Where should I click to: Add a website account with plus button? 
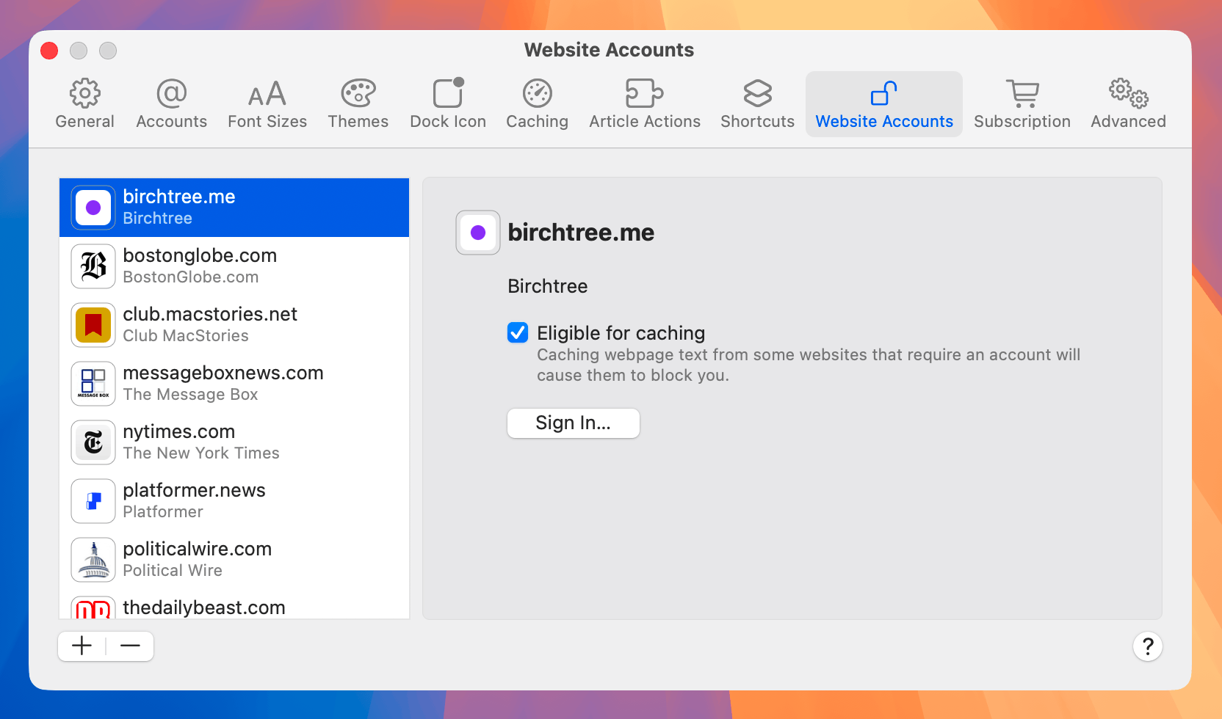click(x=82, y=646)
